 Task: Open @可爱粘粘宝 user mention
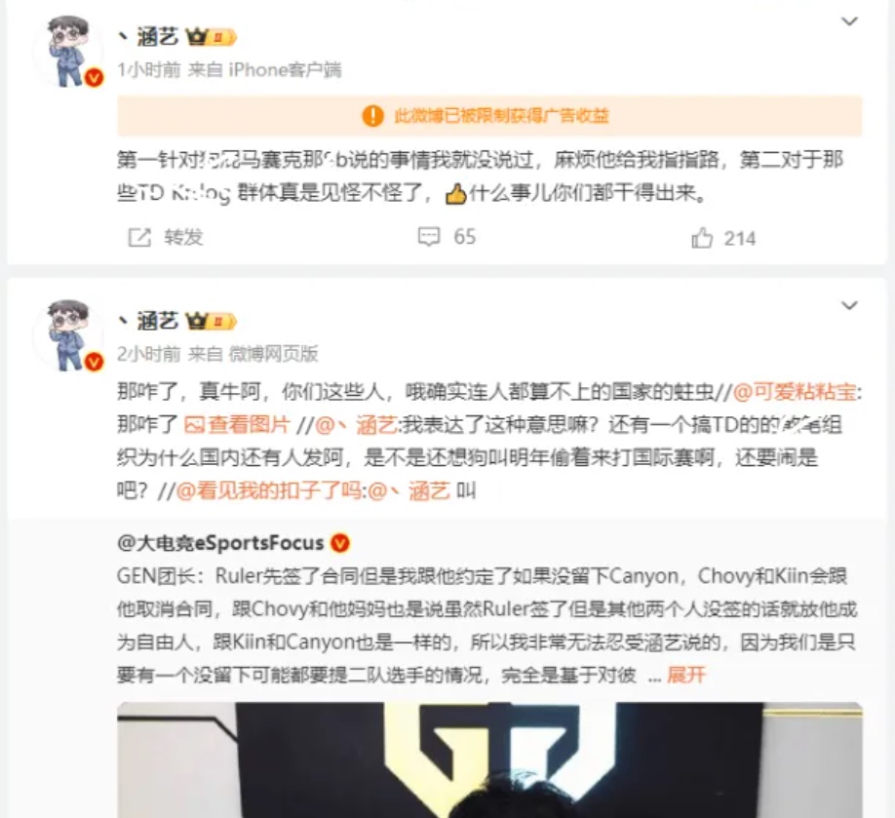[795, 392]
